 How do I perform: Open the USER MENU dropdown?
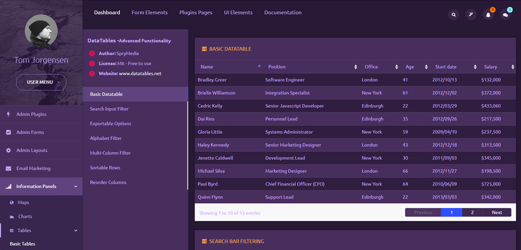[x=41, y=82]
